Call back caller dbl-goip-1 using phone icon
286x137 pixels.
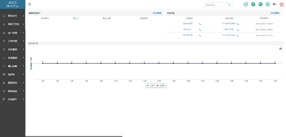(200, 30)
